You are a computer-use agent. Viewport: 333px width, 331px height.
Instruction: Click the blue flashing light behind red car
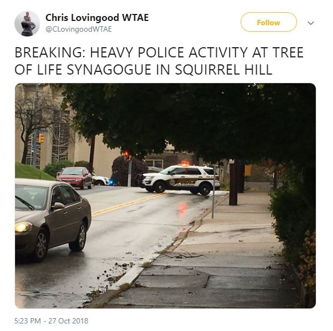point(112,182)
